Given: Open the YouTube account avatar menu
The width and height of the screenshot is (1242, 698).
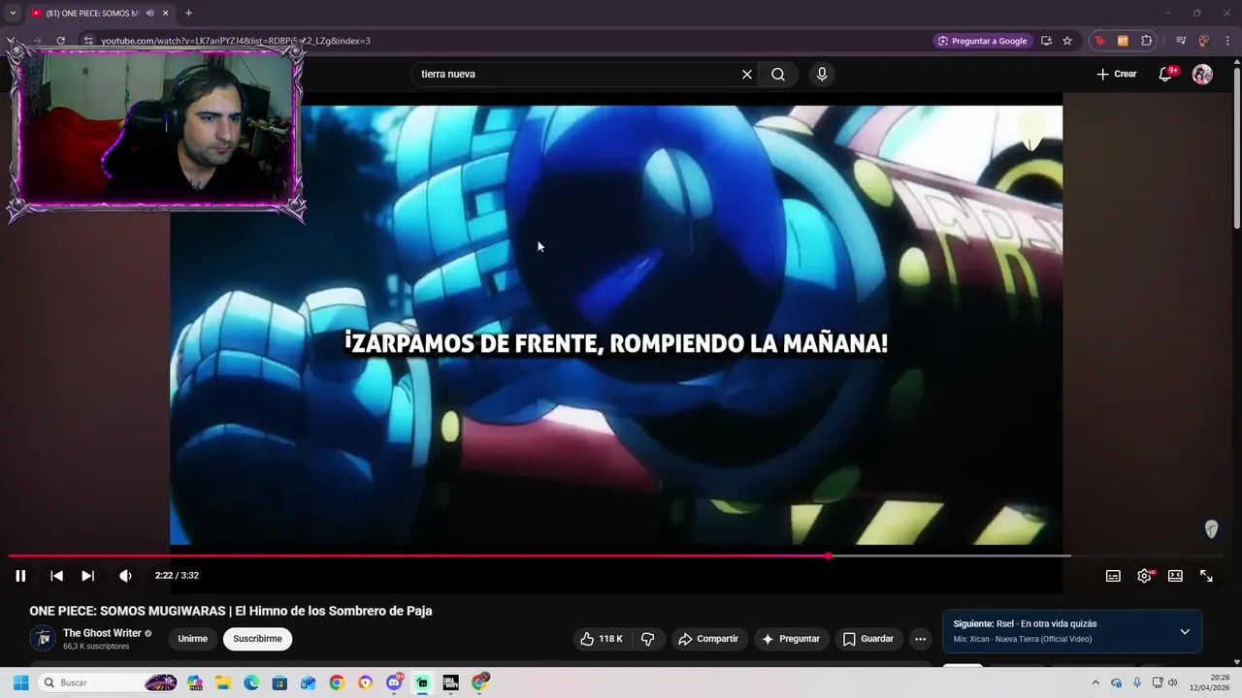Looking at the screenshot, I should point(1202,75).
